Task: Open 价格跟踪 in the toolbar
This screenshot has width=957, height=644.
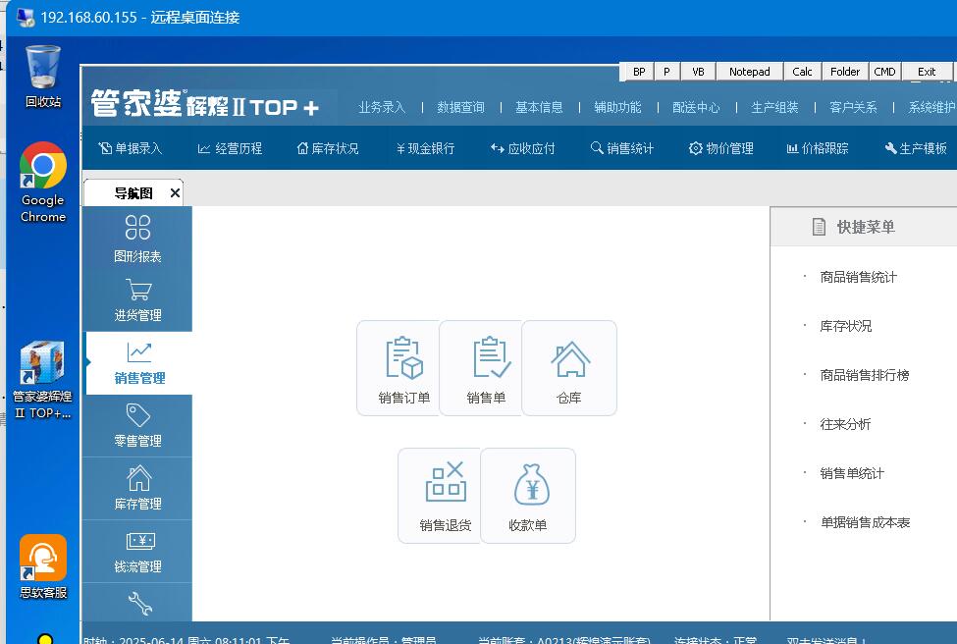Action: (x=818, y=148)
